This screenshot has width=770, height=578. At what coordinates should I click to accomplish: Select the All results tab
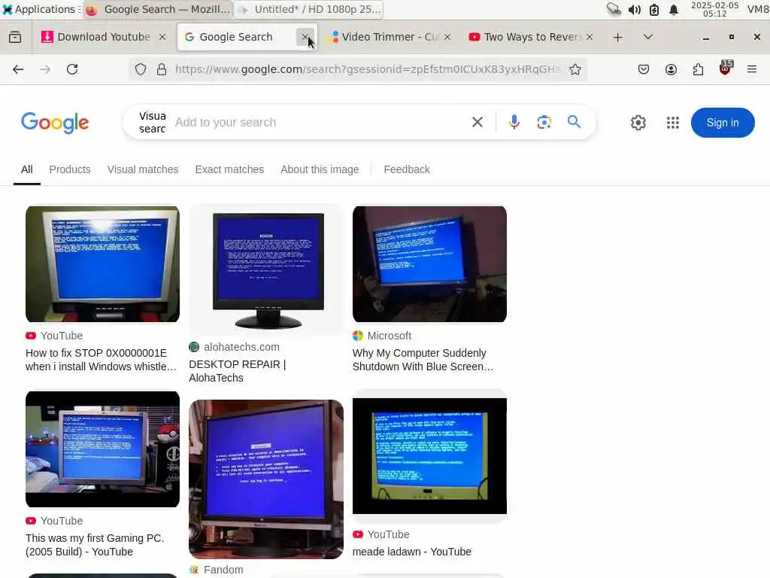tap(27, 169)
